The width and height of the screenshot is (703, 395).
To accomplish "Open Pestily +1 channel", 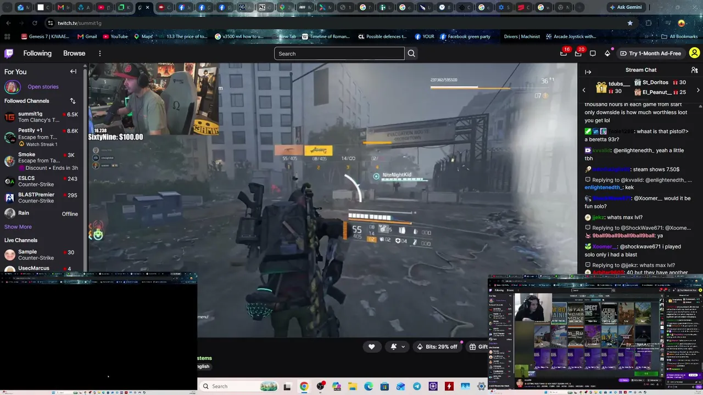I will 41,137.
